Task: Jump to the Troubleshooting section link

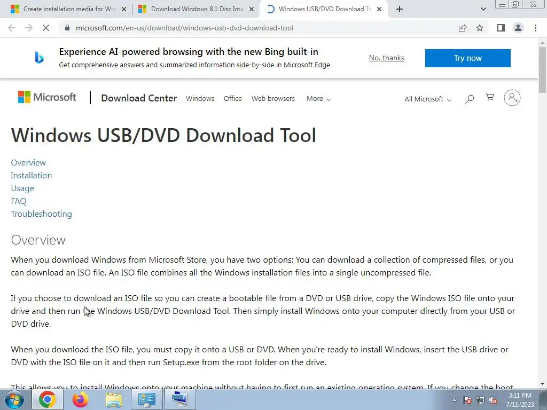Action: tap(42, 214)
